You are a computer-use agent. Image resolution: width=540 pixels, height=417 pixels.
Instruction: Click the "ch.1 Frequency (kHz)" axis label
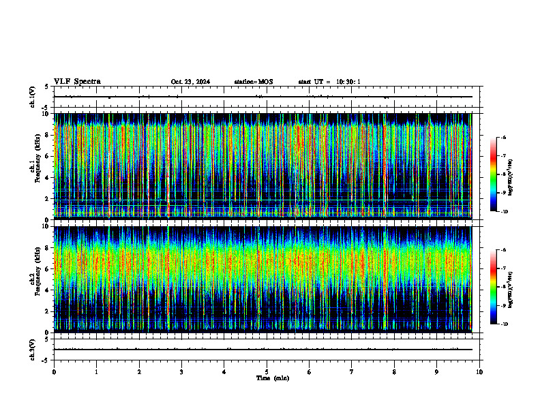35,159
